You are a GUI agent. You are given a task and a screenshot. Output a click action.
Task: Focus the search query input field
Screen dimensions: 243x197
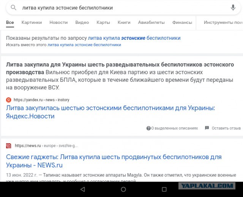tap(124, 8)
